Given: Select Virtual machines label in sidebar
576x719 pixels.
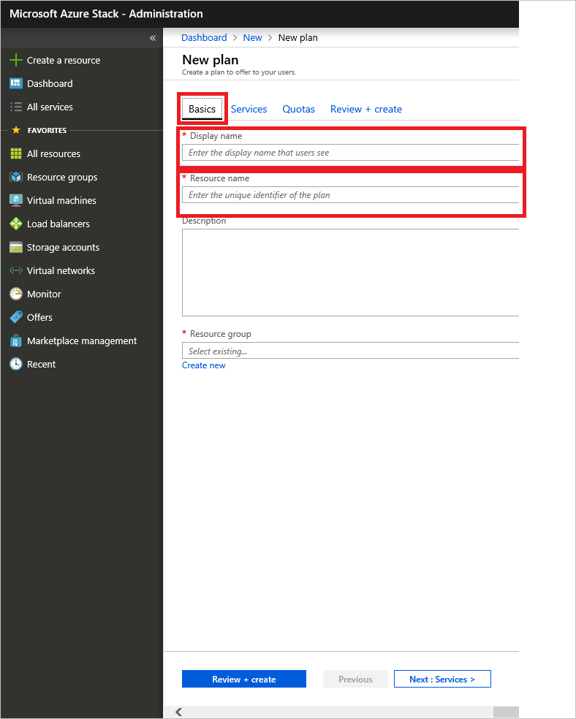Looking at the screenshot, I should click(x=61, y=200).
